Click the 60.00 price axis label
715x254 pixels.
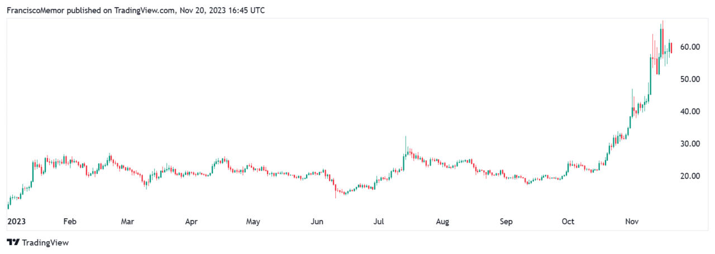[690, 47]
